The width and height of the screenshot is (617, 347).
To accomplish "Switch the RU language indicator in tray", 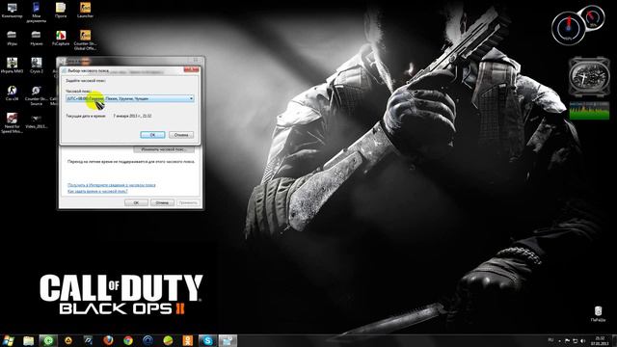I will [550, 340].
